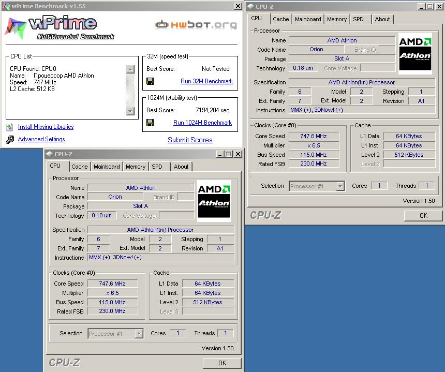This screenshot has height=372, width=445.
Task: Minimize the lower CPU-Z window
Action: pos(220,154)
